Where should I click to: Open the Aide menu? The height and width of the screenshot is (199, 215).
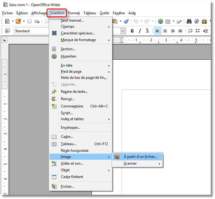132,13
